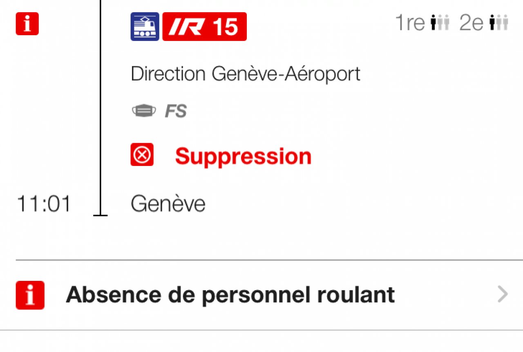Select the Genève arrival station
Image resolution: width=523 pixels, height=352 pixels.
[168, 204]
